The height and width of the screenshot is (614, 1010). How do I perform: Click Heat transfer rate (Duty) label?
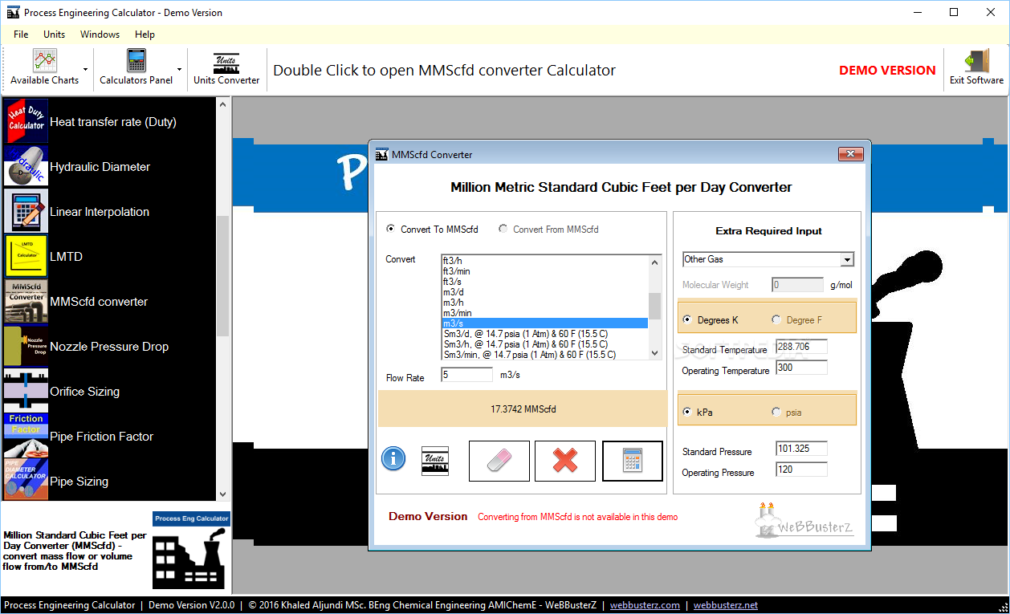[113, 122]
